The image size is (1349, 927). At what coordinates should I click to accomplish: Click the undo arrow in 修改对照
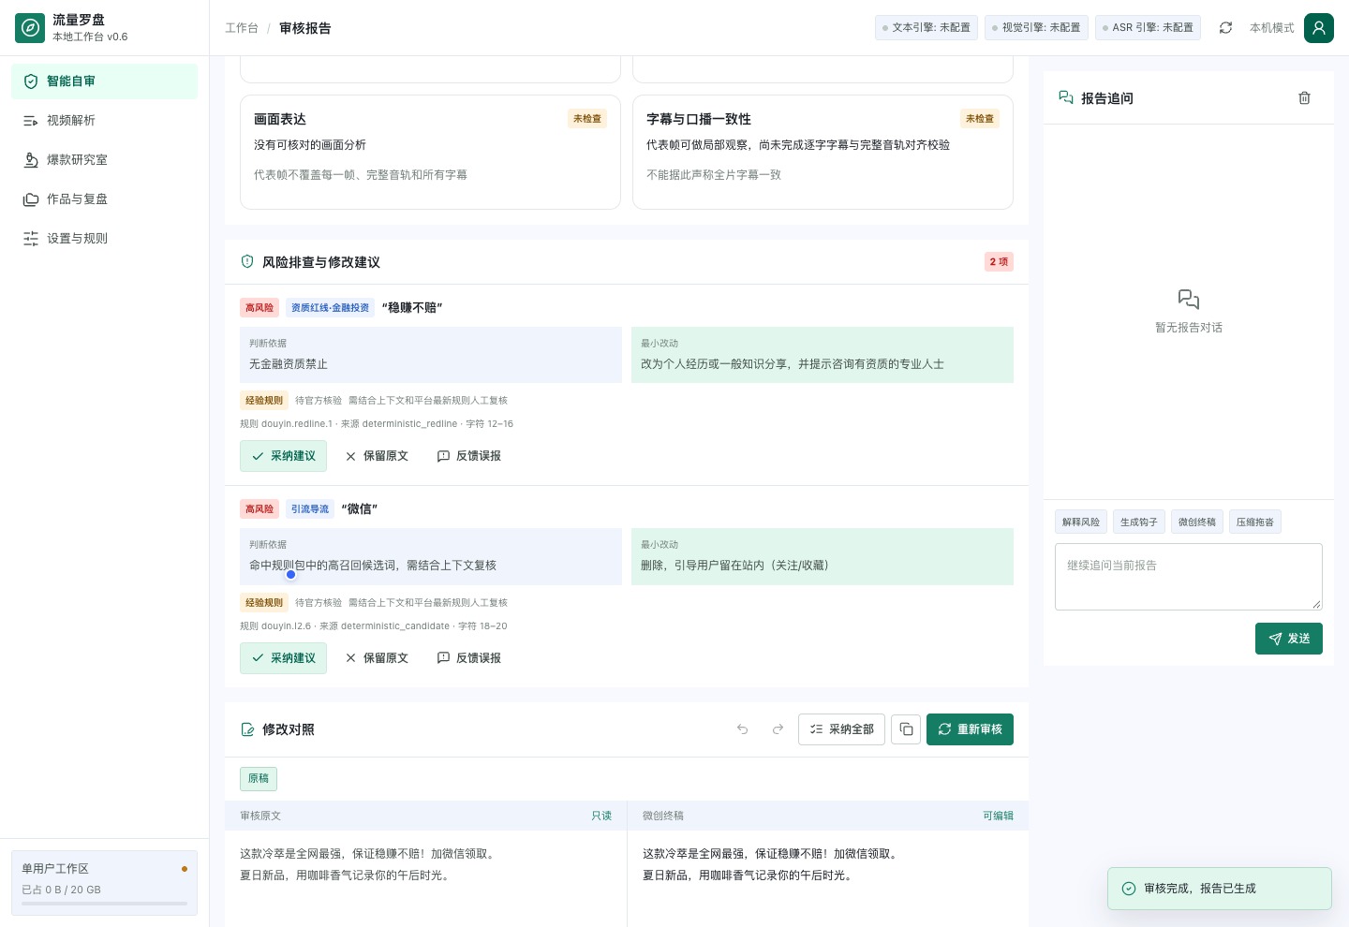pos(742,729)
